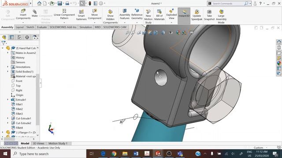Screen dimensions: 282x158
Task: Open Appearances in the task pane
Action: 279,63
